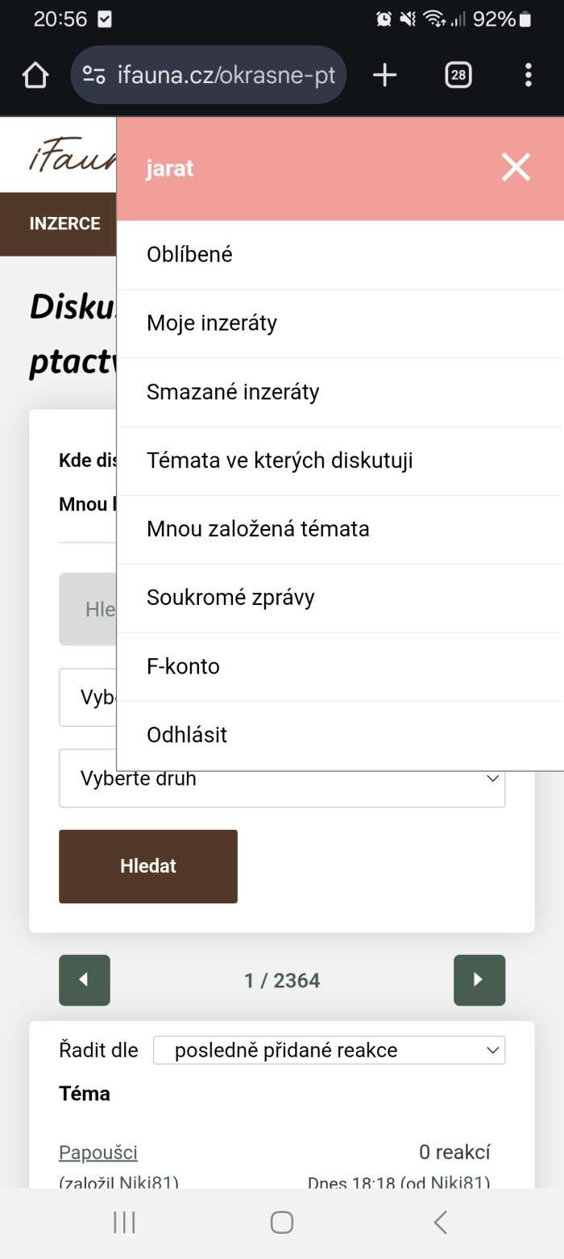Screen dimensions: 564x1259
Task: Open F-konto in the user menu
Action: coord(183,666)
